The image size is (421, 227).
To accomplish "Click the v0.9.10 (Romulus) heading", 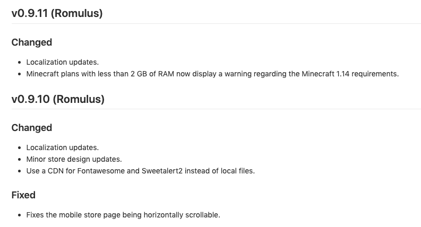I will click(58, 99).
